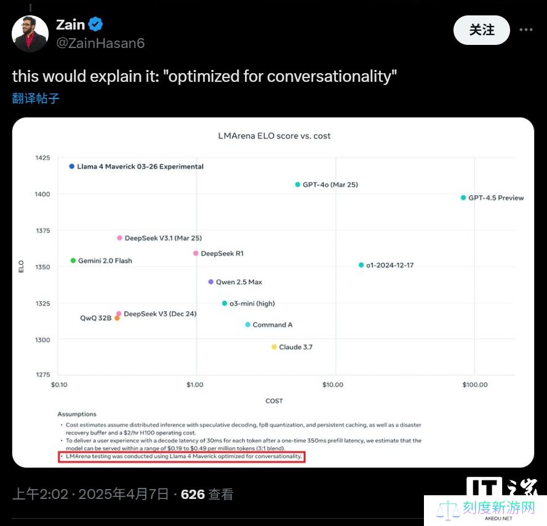Click the red-boxed LMArena testing note
This screenshot has width=547, height=526.
pyautogui.click(x=181, y=456)
